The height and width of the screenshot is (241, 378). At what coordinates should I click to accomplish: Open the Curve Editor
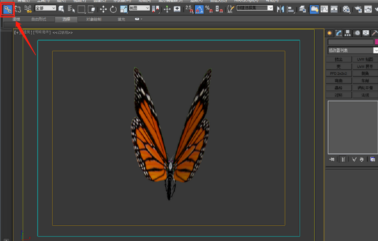(x=325, y=9)
